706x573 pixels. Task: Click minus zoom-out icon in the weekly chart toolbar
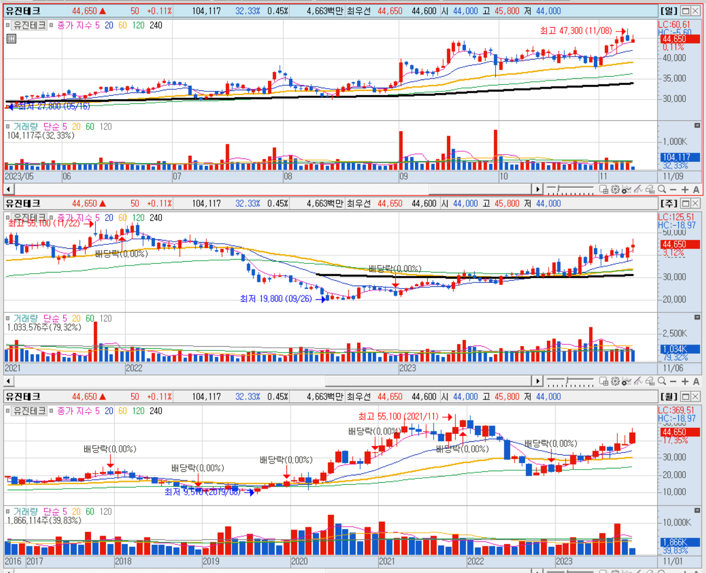click(673, 381)
